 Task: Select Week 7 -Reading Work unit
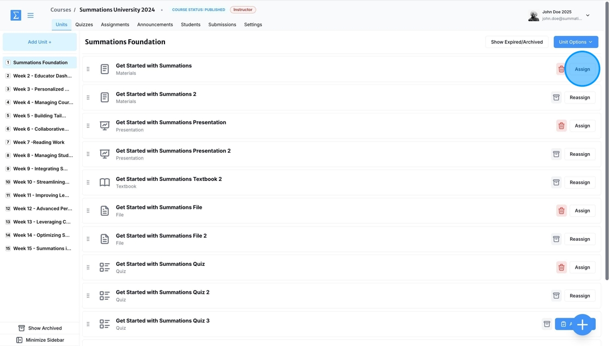40,142
